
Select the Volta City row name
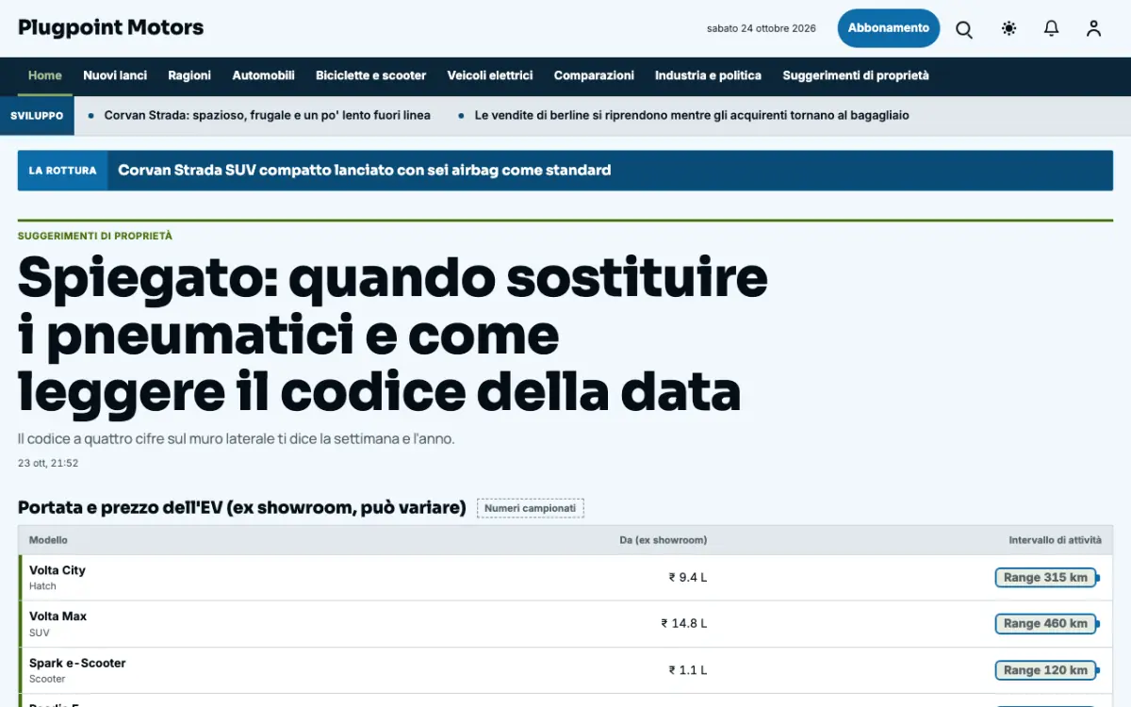pos(57,570)
